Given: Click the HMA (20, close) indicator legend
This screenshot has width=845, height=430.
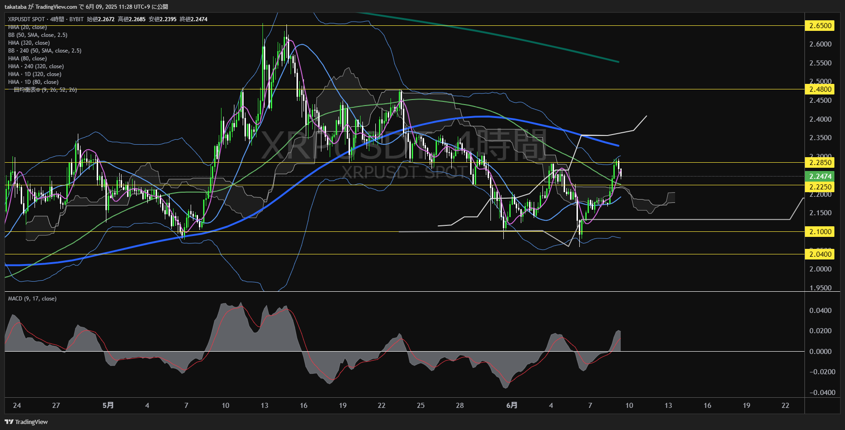Looking at the screenshot, I should [27, 27].
